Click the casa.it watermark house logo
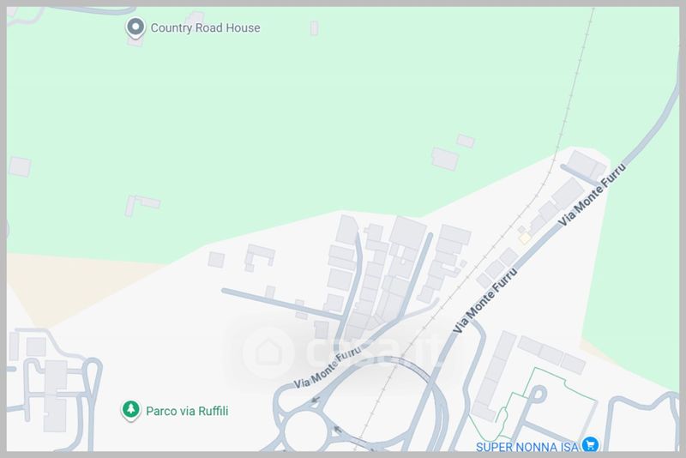686x458 pixels. [x=268, y=353]
